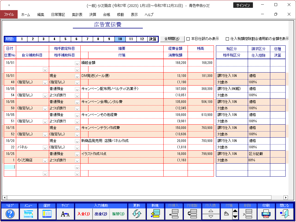296x222 pixels.
Task: Click the 全期間(A) button
Action: coord(172,39)
